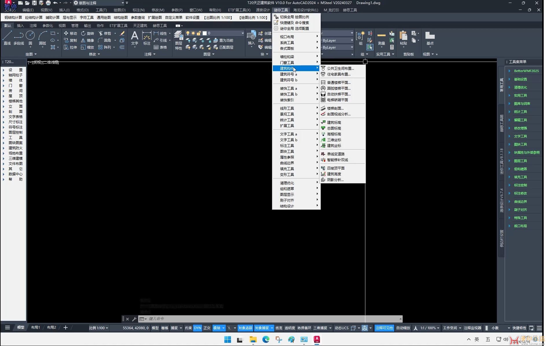Open the 1:1 / 100% annotation scale dropdown

(x=430, y=328)
